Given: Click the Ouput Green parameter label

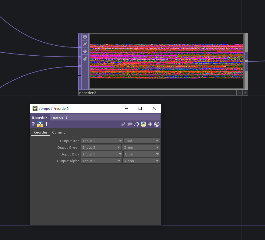Looking at the screenshot, I should (68, 148).
